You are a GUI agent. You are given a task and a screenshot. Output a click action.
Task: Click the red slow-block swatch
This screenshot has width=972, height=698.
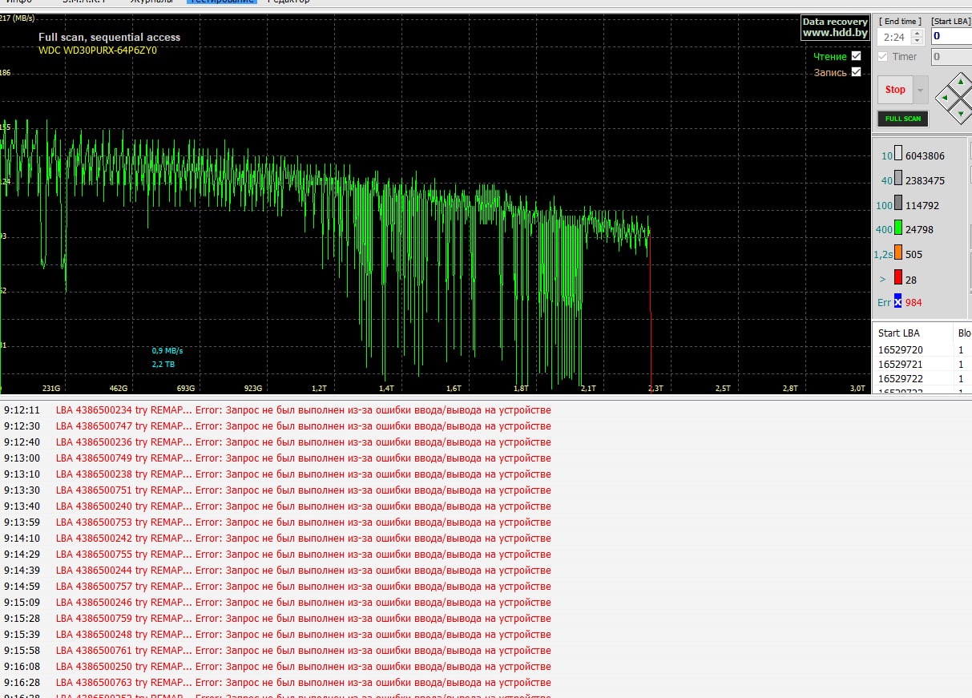click(x=898, y=277)
